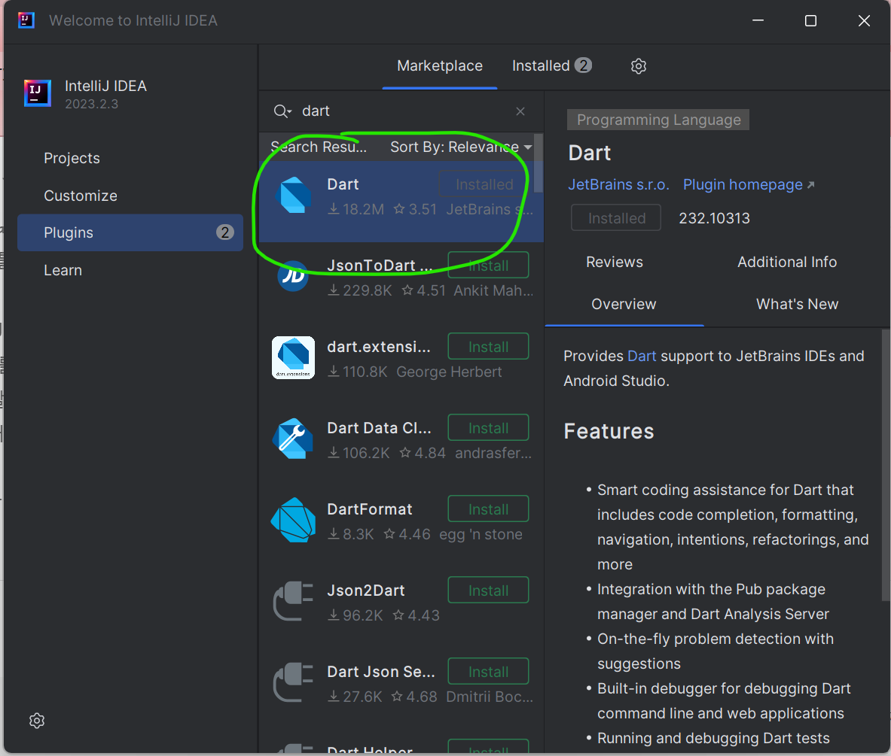Install the dart.extensions plugin
The height and width of the screenshot is (756, 891).
[488, 346]
